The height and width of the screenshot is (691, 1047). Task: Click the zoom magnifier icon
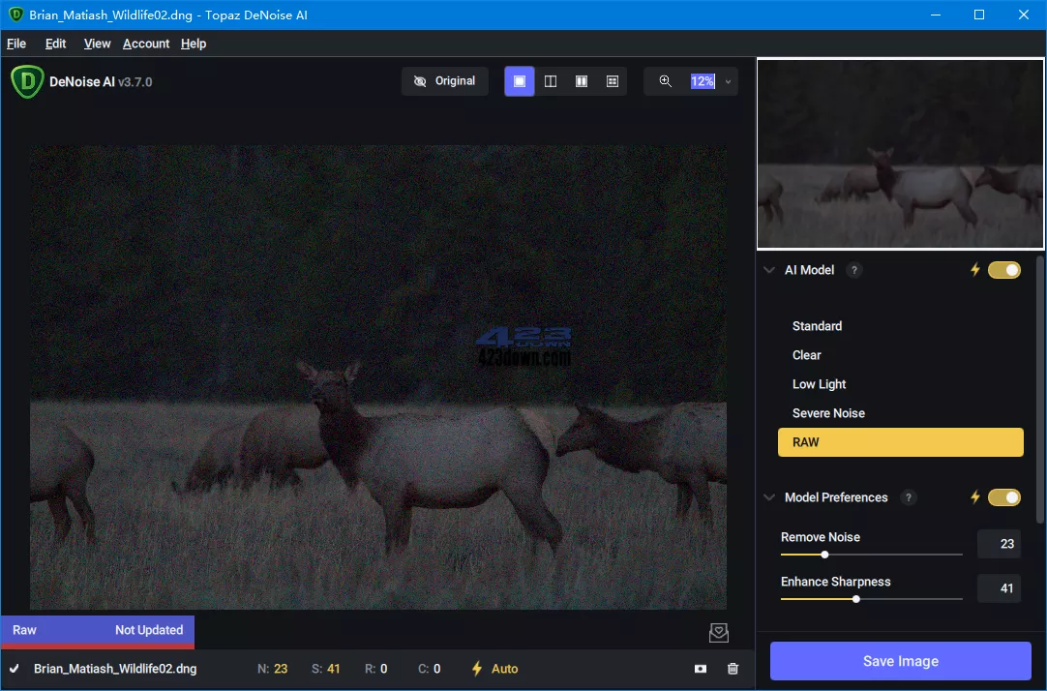pos(665,81)
